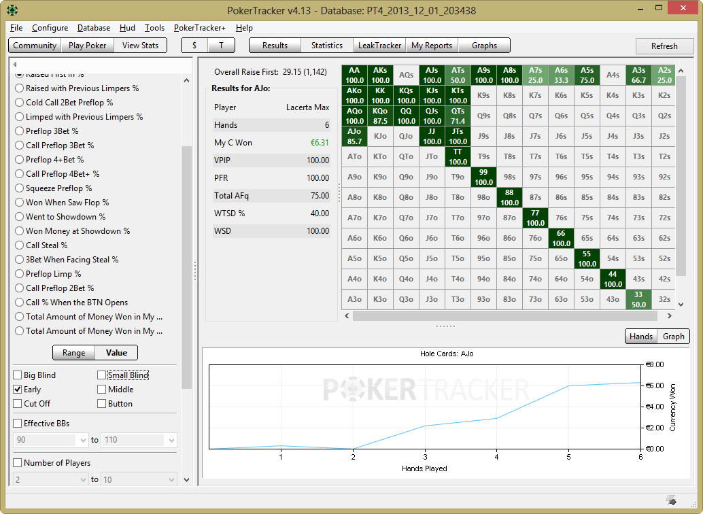Viewport: 703px width, 514px height.
Task: Select Raised with Previous Limpers % option
Action: point(77,88)
